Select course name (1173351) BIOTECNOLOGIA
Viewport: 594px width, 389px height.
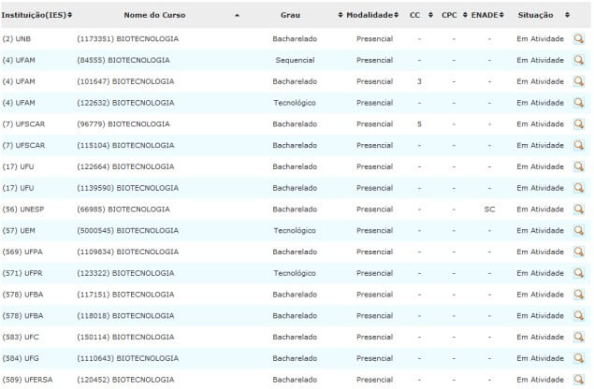pyautogui.click(x=127, y=38)
